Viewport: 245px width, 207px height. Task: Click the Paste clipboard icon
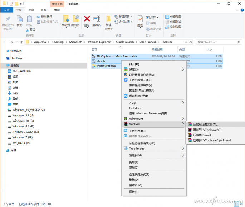(x=29, y=19)
